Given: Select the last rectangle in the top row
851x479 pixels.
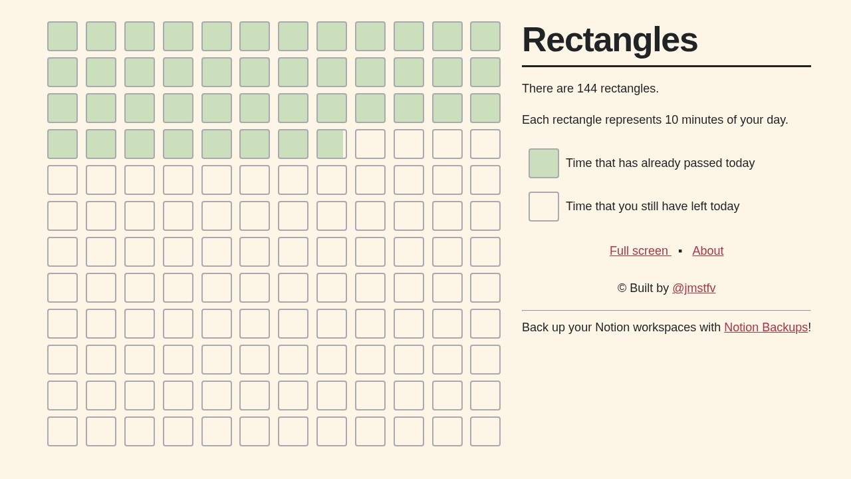Looking at the screenshot, I should coord(485,36).
